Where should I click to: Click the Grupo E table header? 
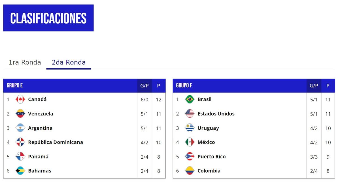(x=15, y=85)
